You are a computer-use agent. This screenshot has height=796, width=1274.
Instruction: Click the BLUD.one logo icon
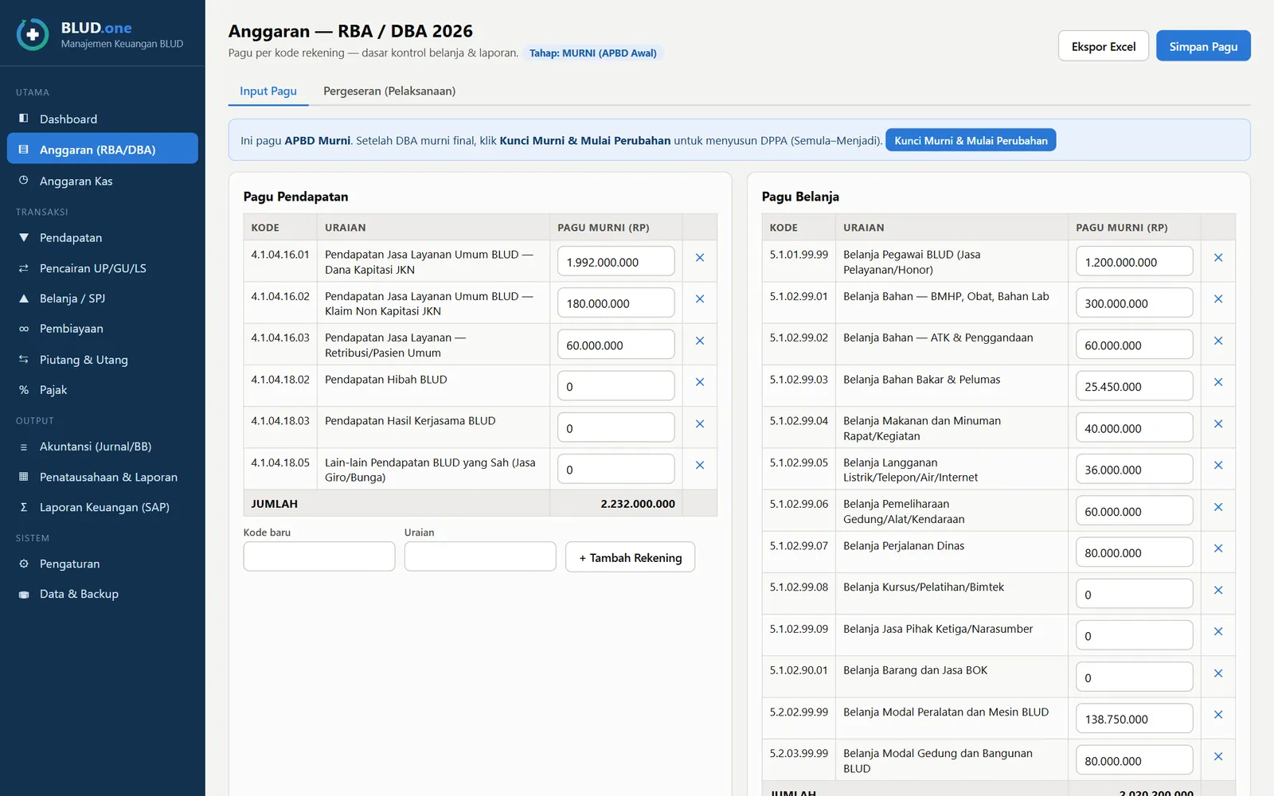pyautogui.click(x=33, y=35)
